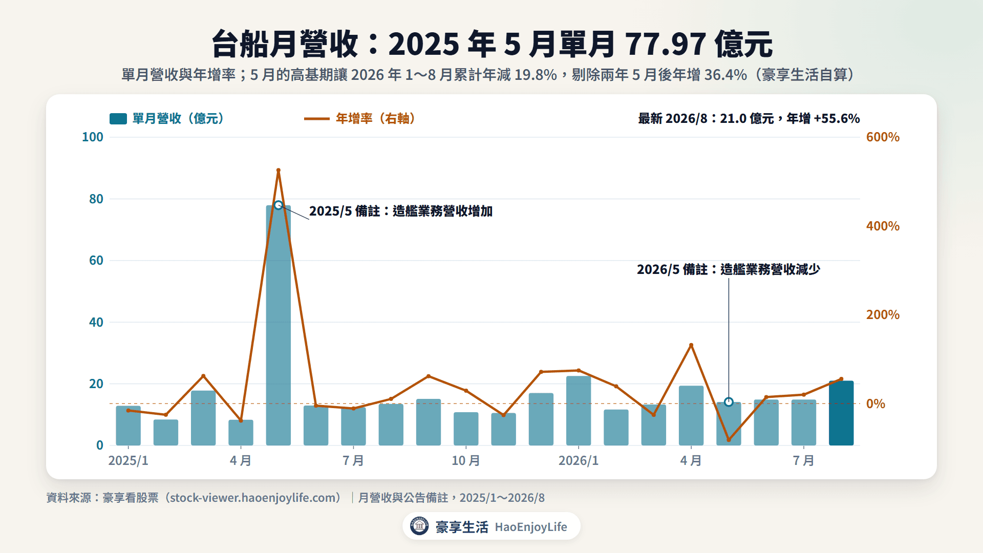Click the 2025/3 revenue bar

coord(203,418)
